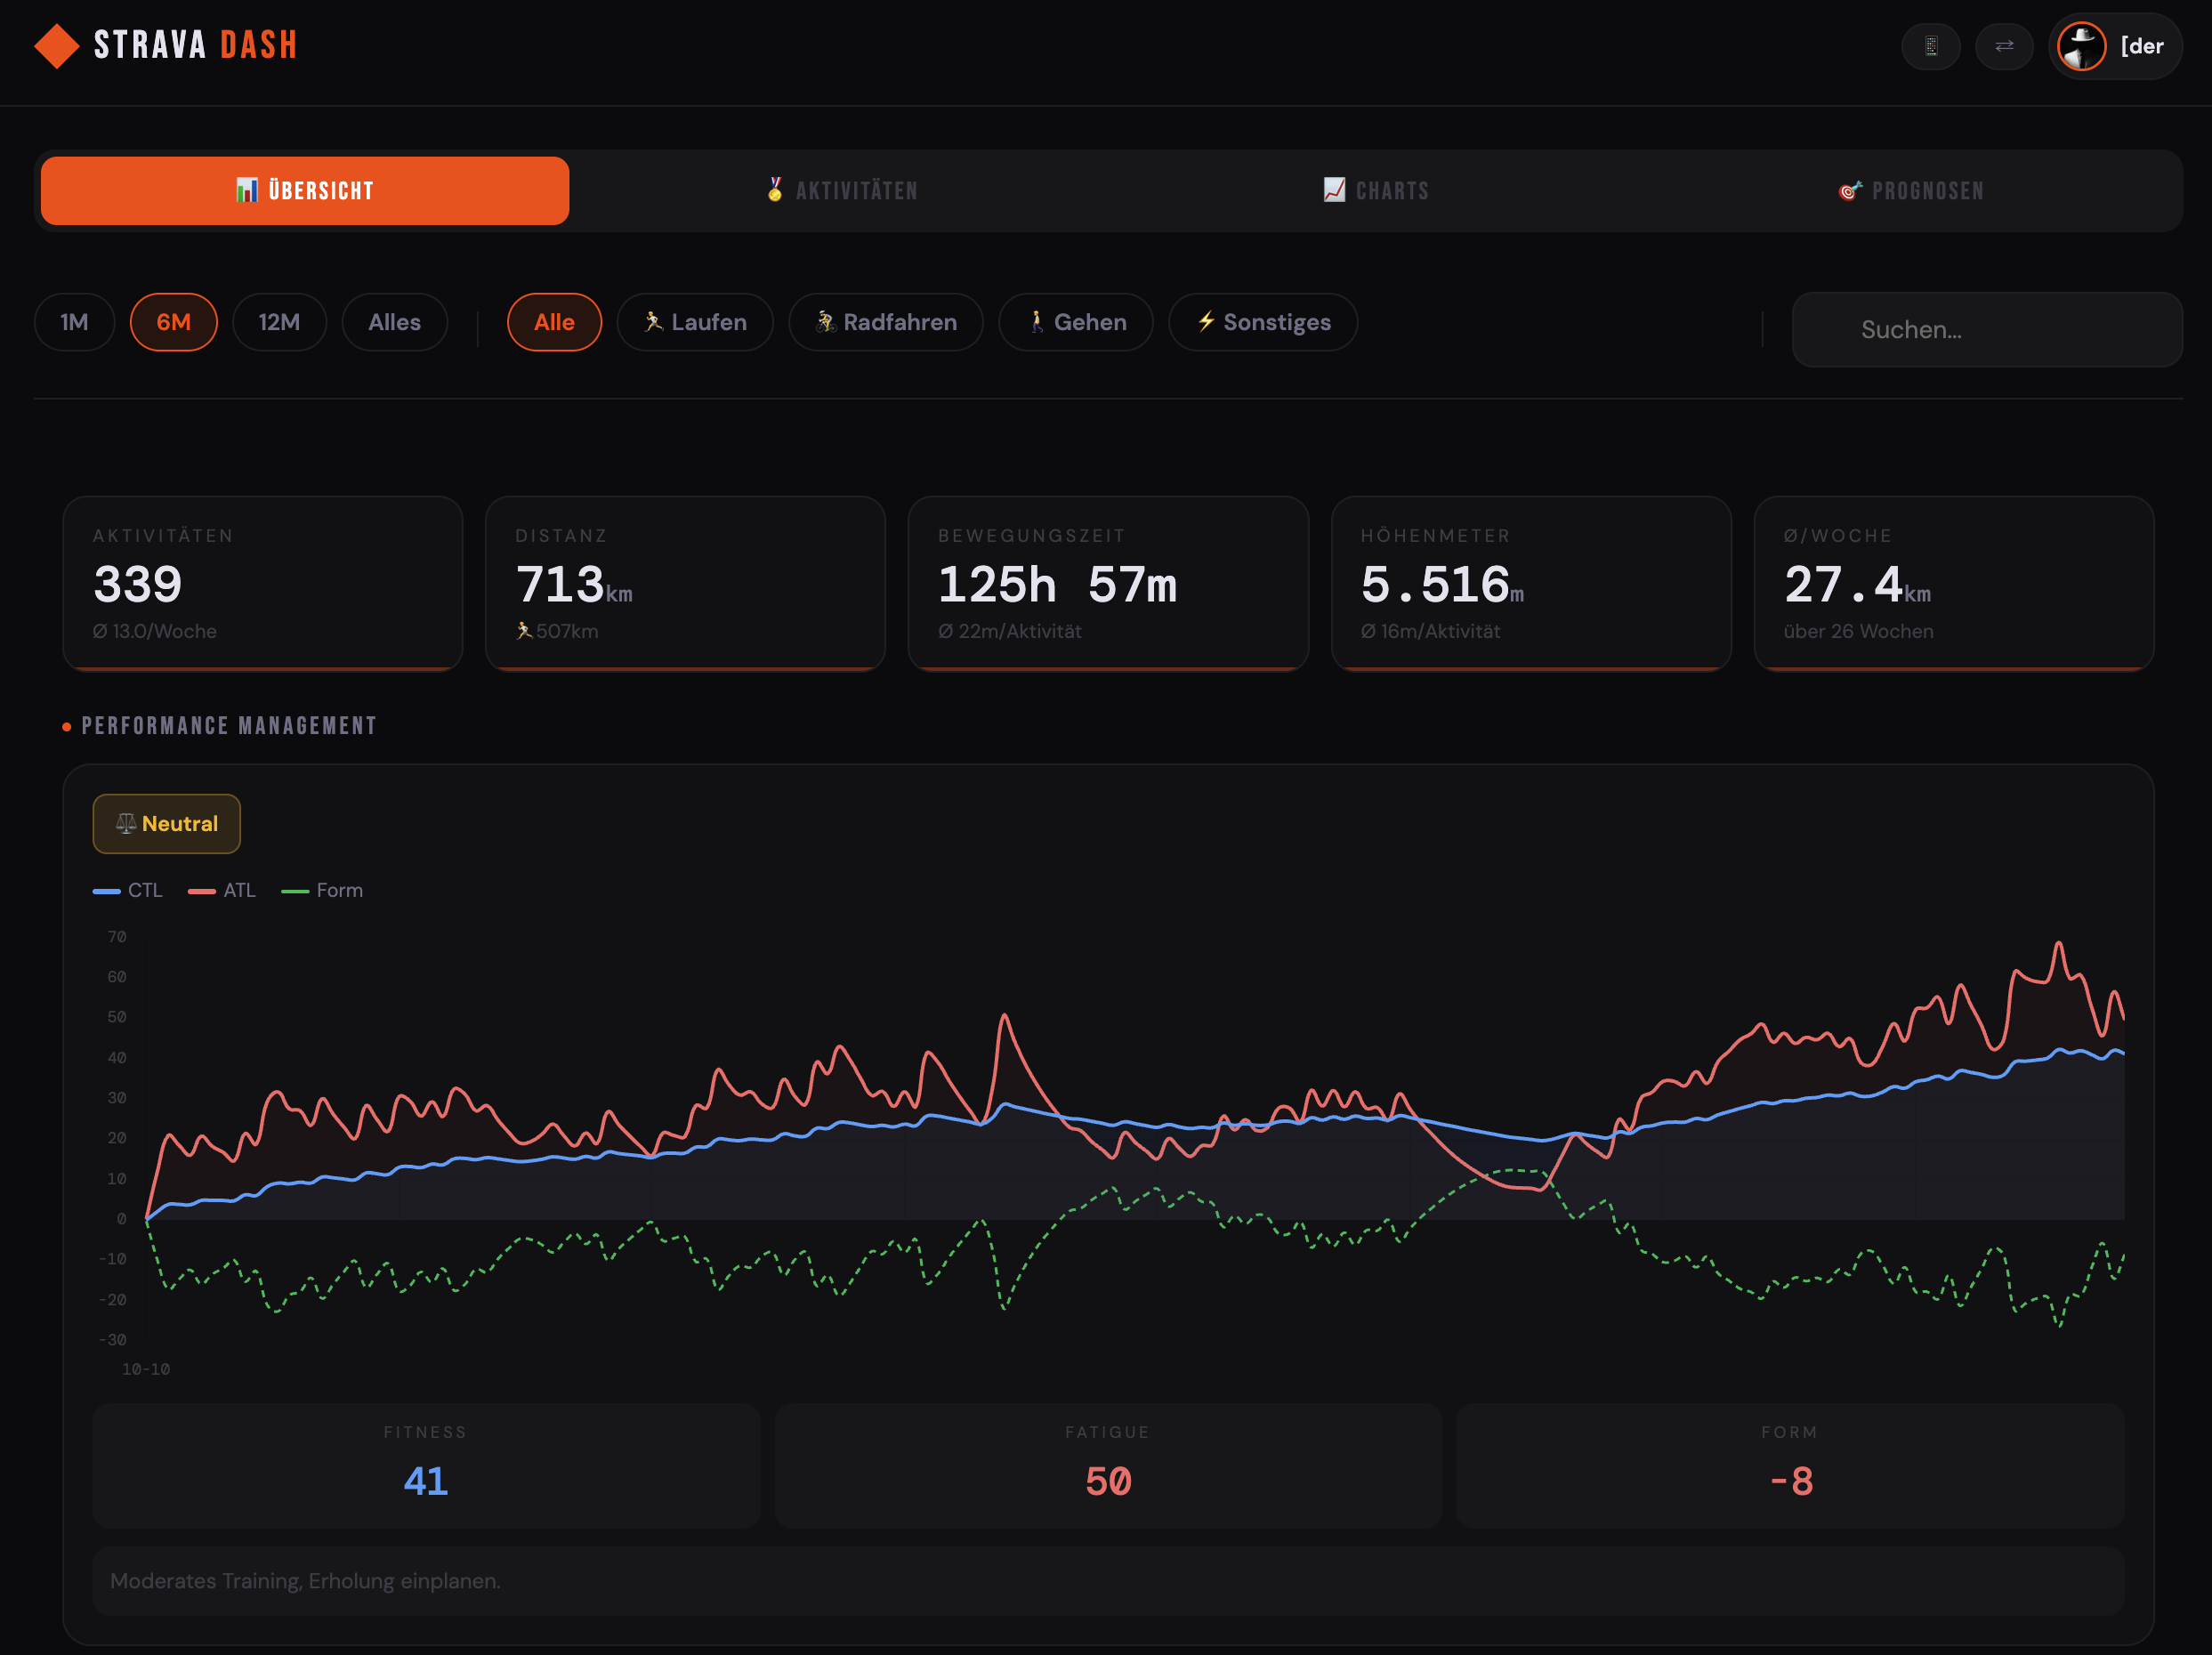
Task: Filter by Radfahren cycling activities
Action: tap(885, 322)
